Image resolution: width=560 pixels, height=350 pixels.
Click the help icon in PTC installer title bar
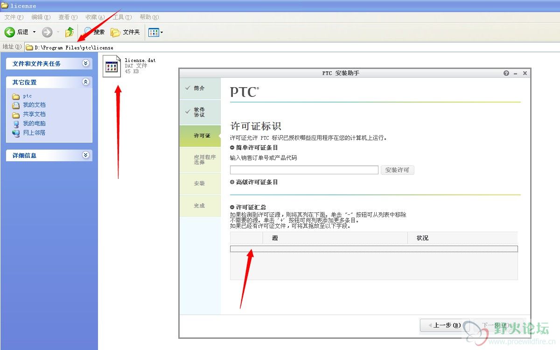506,74
